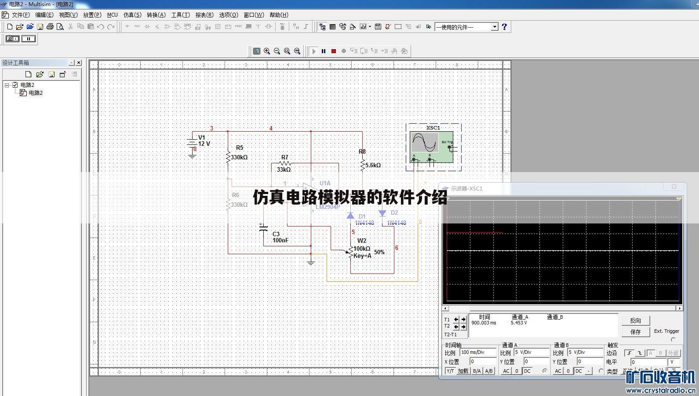The image size is (699, 396).
Task: Paste from clipboard using toolbar icon
Action: [x=91, y=27]
